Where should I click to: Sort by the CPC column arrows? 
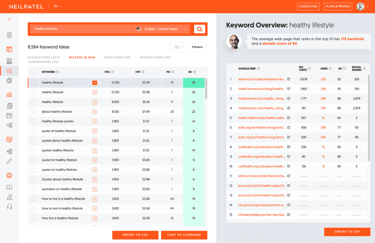(x=157, y=72)
